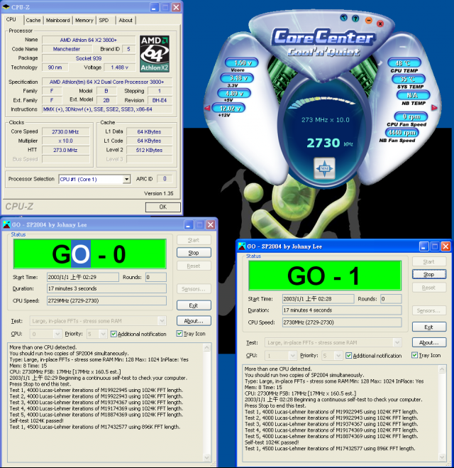Click the CoreCenter speed gauge arc
Image resolution: width=454 pixels, height=468 pixels.
pos(321,102)
